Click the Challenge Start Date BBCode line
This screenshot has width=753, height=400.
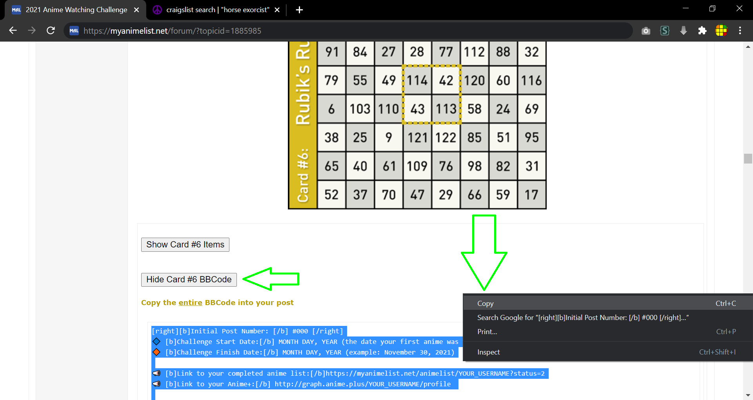pyautogui.click(x=307, y=342)
